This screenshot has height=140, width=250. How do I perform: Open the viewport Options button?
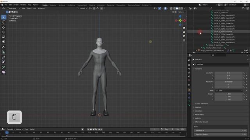pyautogui.click(x=182, y=12)
